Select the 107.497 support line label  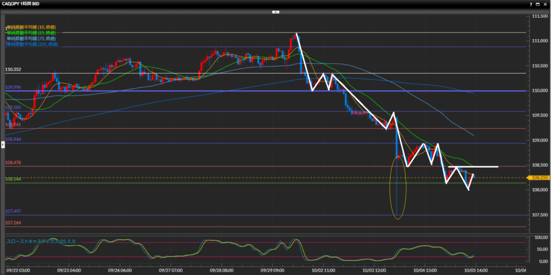(13, 212)
